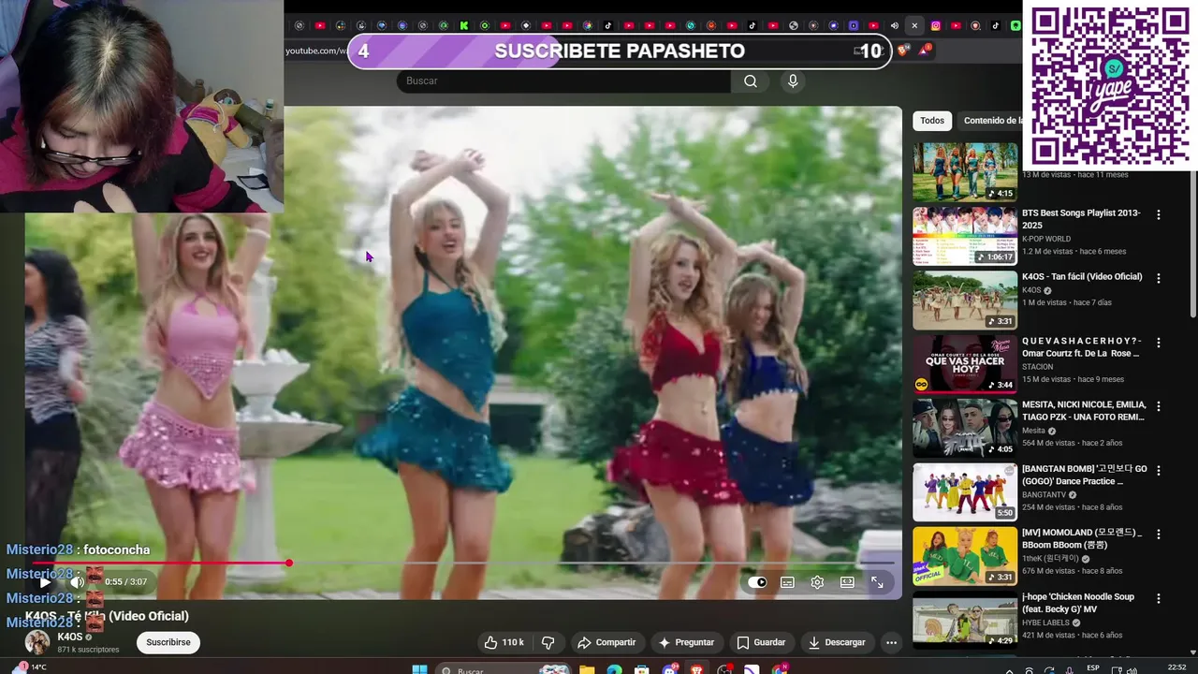This screenshot has width=1198, height=674.
Task: Click the BTS Best Songs Playlist 2013-2025 title
Action: [x=1081, y=218]
